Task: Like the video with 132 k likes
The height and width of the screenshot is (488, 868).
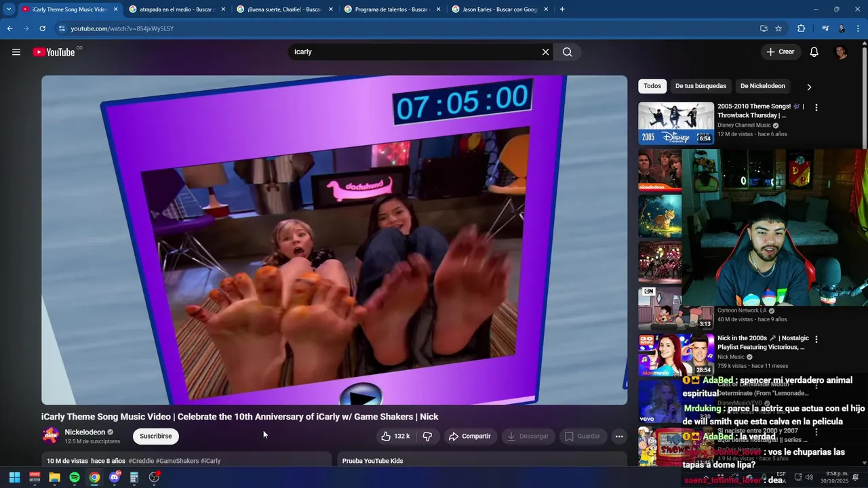Action: point(395,436)
